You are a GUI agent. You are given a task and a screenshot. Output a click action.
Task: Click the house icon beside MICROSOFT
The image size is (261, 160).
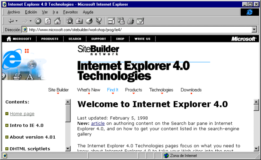coord(9,39)
